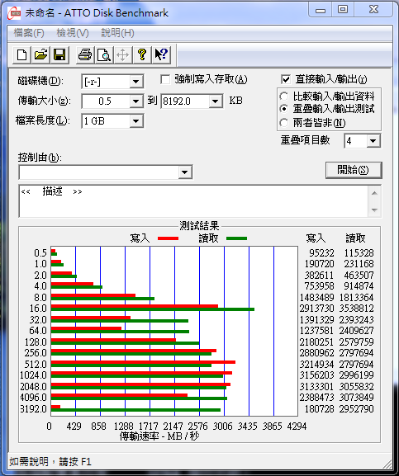Expand the 0.5 transfer size start dropdown
This screenshot has height=476, width=399.
coord(135,101)
